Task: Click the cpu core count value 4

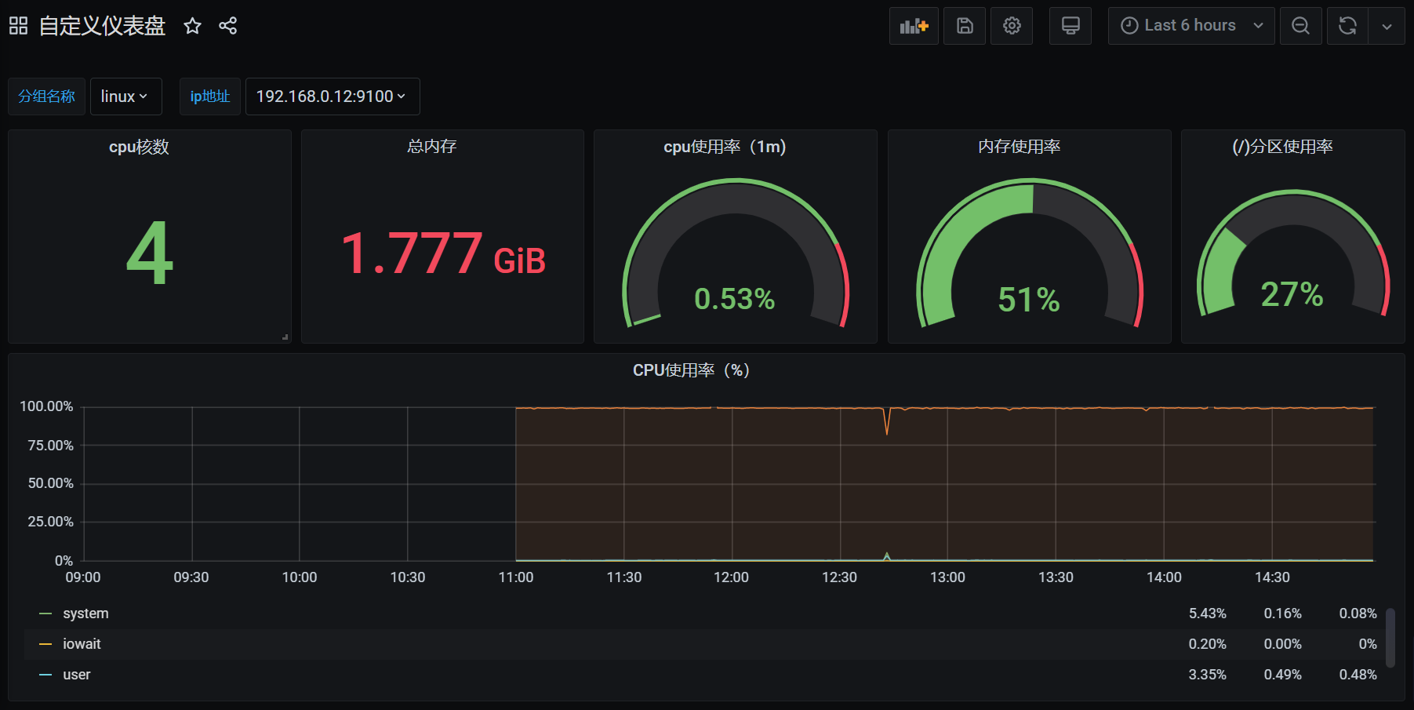Action: (150, 253)
